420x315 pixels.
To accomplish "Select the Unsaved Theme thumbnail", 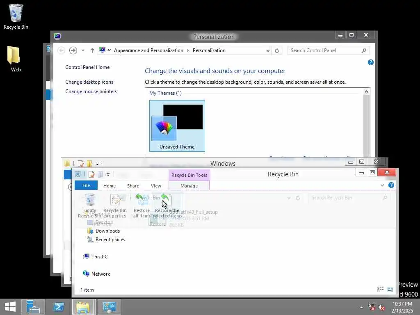I will [x=177, y=126].
